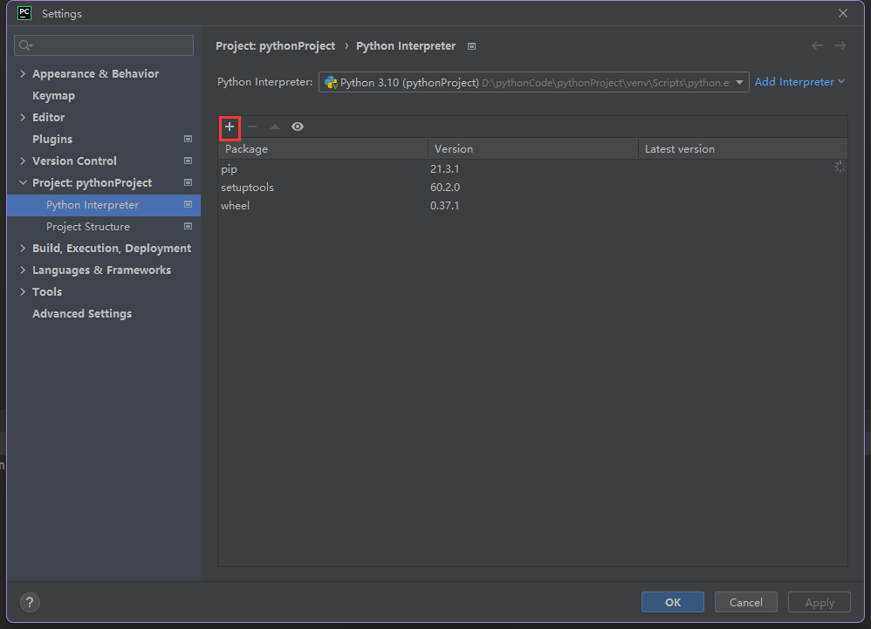Viewport: 871px width, 629px height.
Task: Click the project-level icon beside Version Control
Action: tap(188, 161)
